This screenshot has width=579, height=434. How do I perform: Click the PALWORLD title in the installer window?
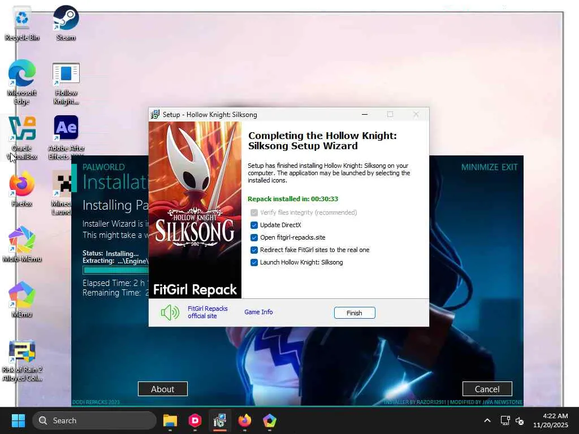(104, 167)
